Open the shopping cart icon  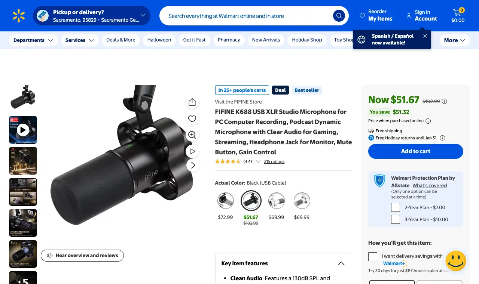[458, 16]
